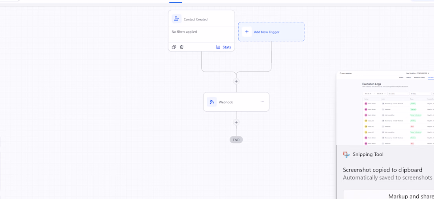
Task: Click the Automatically saved to screenshots text
Action: pyautogui.click(x=387, y=178)
